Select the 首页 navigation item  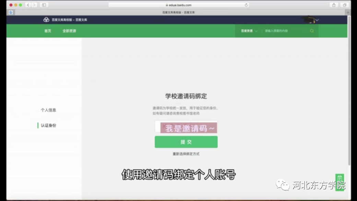[x=47, y=31]
